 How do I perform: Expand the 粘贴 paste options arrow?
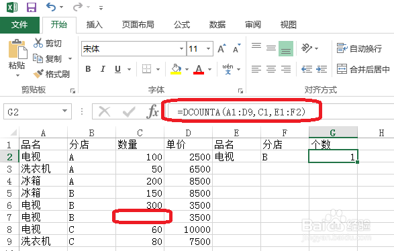[x=17, y=75]
